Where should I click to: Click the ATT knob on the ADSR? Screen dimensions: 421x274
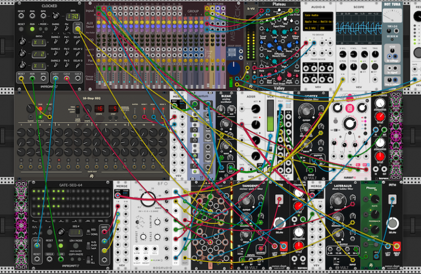[x=255, y=109]
